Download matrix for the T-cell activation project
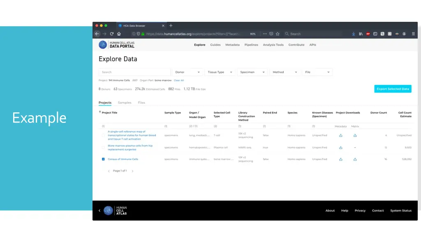 coord(355,135)
